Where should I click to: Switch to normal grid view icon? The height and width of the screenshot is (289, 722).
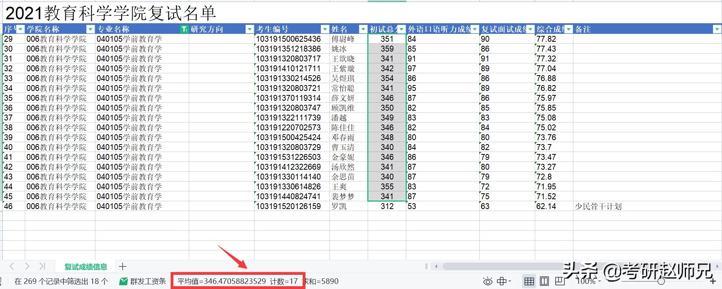(529, 281)
